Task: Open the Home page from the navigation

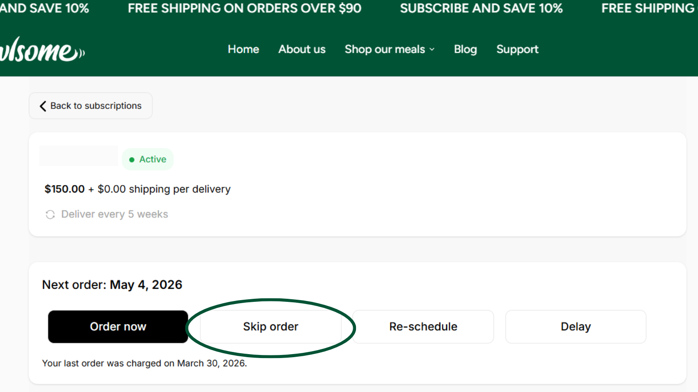Action: pyautogui.click(x=243, y=49)
